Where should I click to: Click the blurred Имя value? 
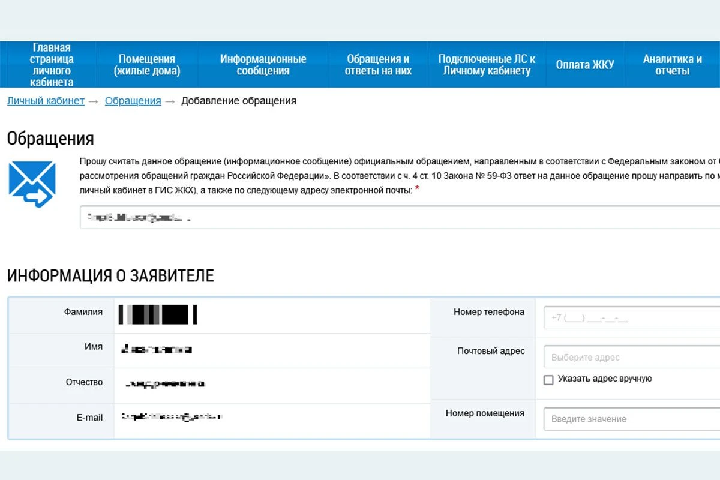[157, 349]
